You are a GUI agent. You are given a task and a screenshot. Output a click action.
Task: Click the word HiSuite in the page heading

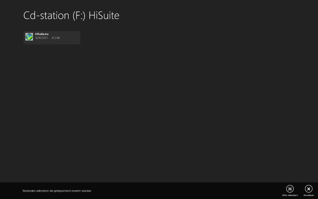(x=104, y=16)
